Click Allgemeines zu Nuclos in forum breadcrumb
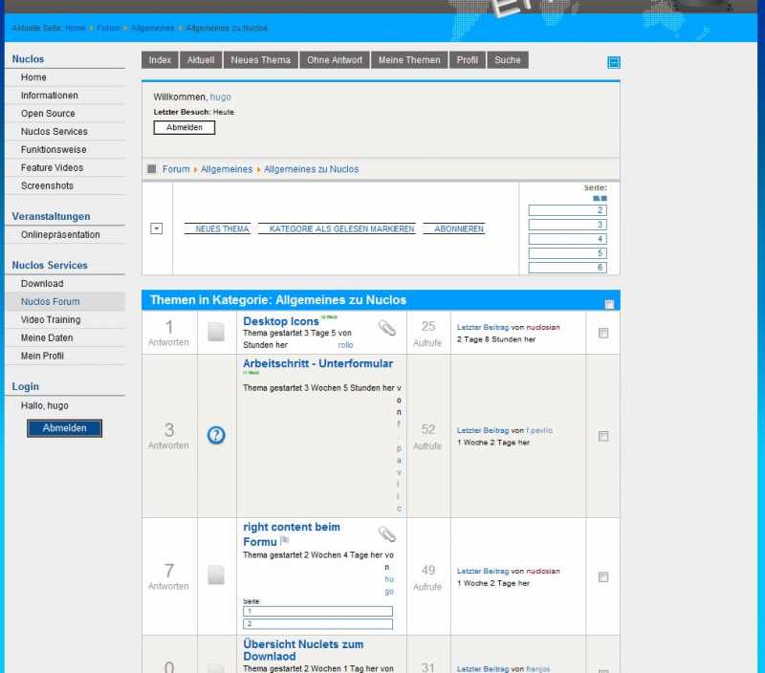765x673 pixels. (312, 169)
